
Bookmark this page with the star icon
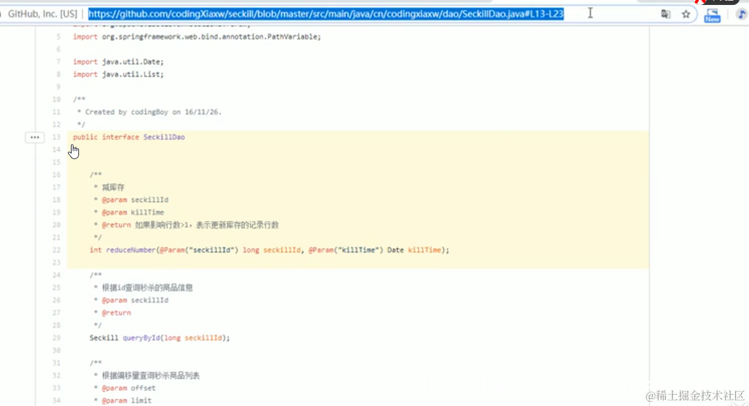coord(686,14)
